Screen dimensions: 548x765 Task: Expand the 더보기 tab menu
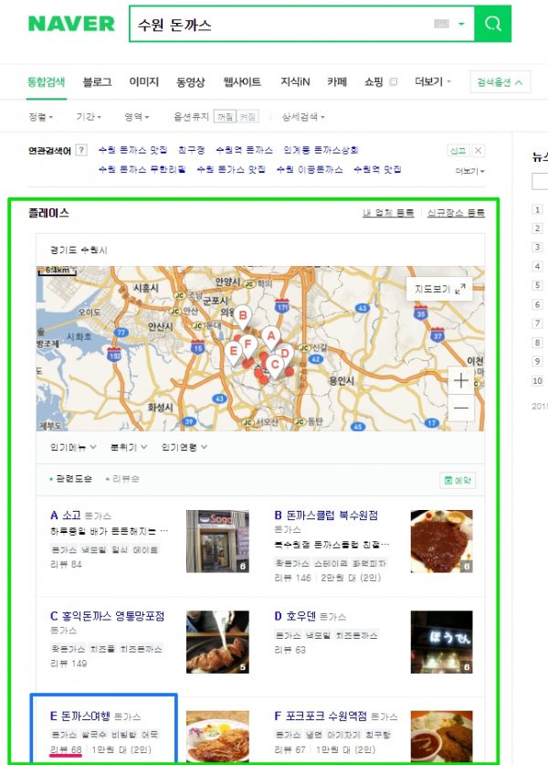432,82
